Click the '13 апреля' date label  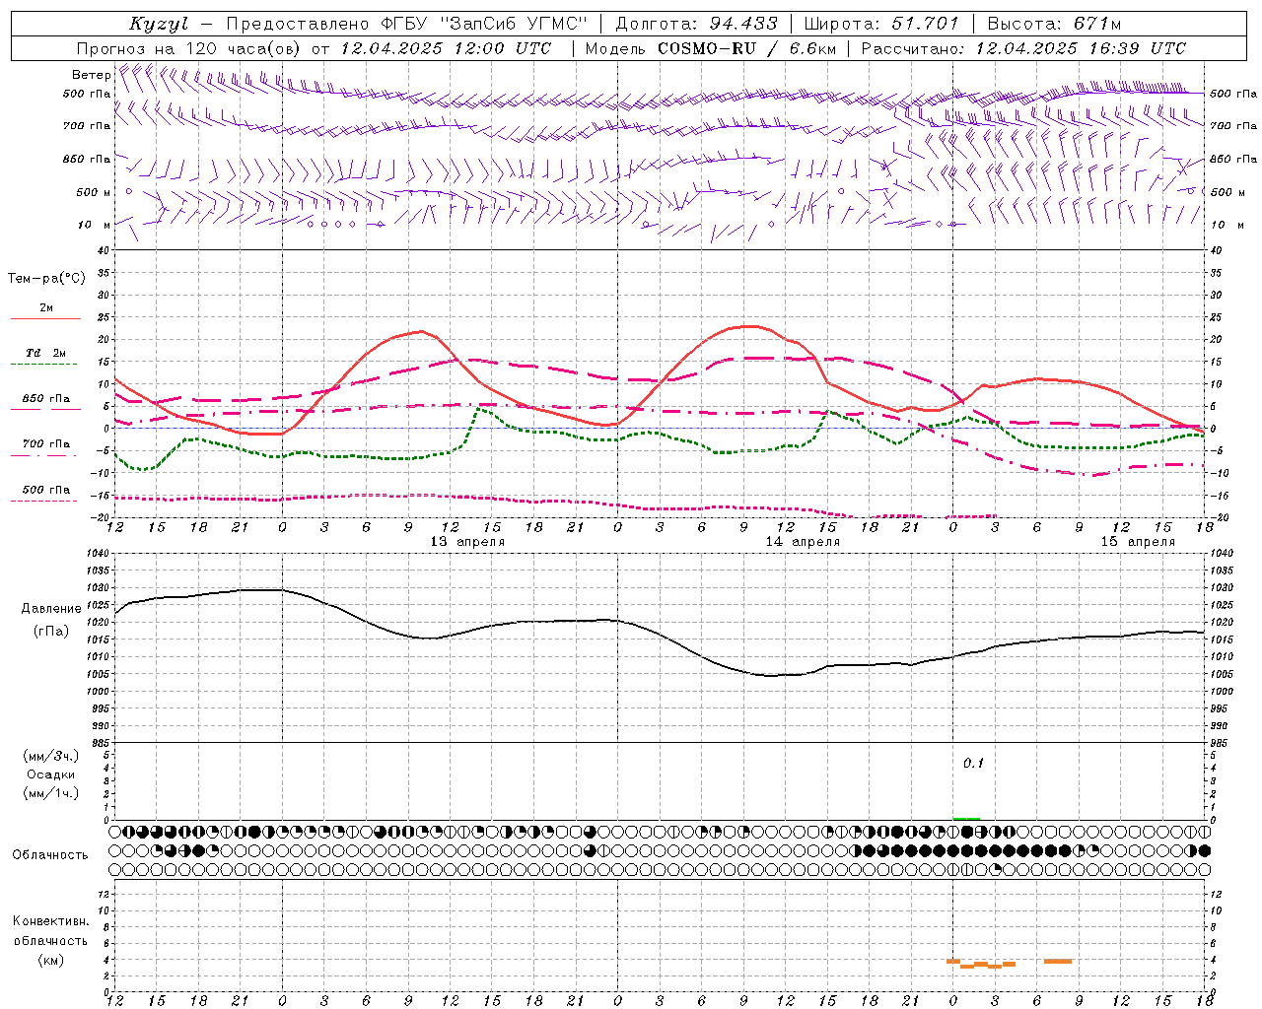coord(467,542)
